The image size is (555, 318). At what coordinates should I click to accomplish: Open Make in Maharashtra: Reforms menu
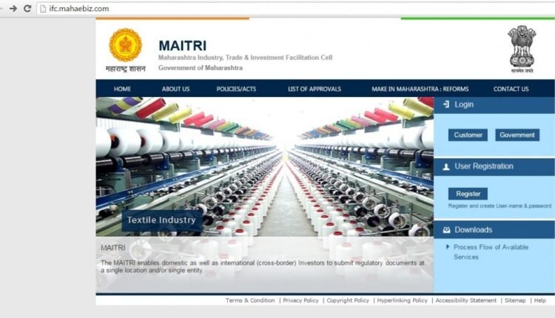[420, 89]
